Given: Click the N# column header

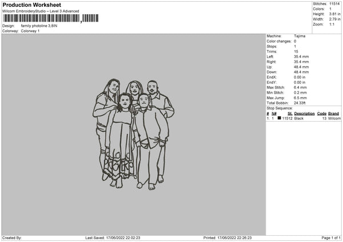Looking at the screenshot, I should tap(274, 114).
